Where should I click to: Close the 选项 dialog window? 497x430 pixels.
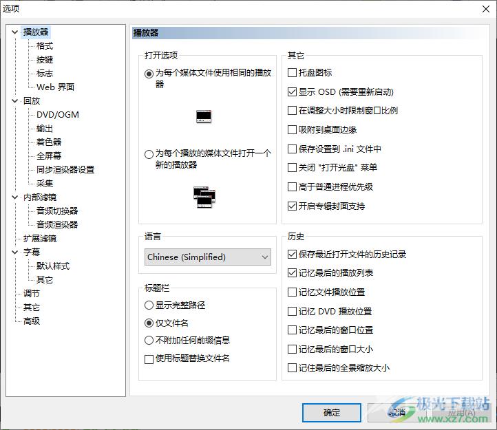coord(485,9)
